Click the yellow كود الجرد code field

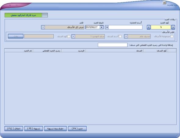[161, 27]
